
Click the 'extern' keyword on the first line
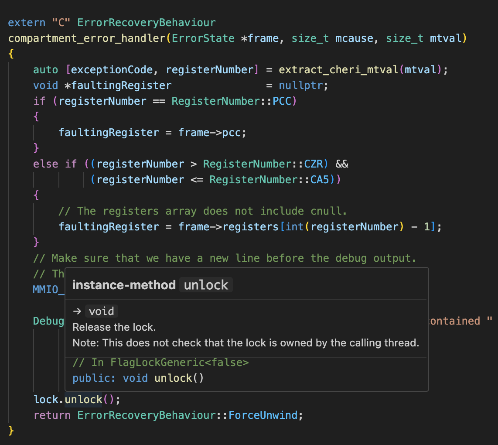tap(27, 23)
